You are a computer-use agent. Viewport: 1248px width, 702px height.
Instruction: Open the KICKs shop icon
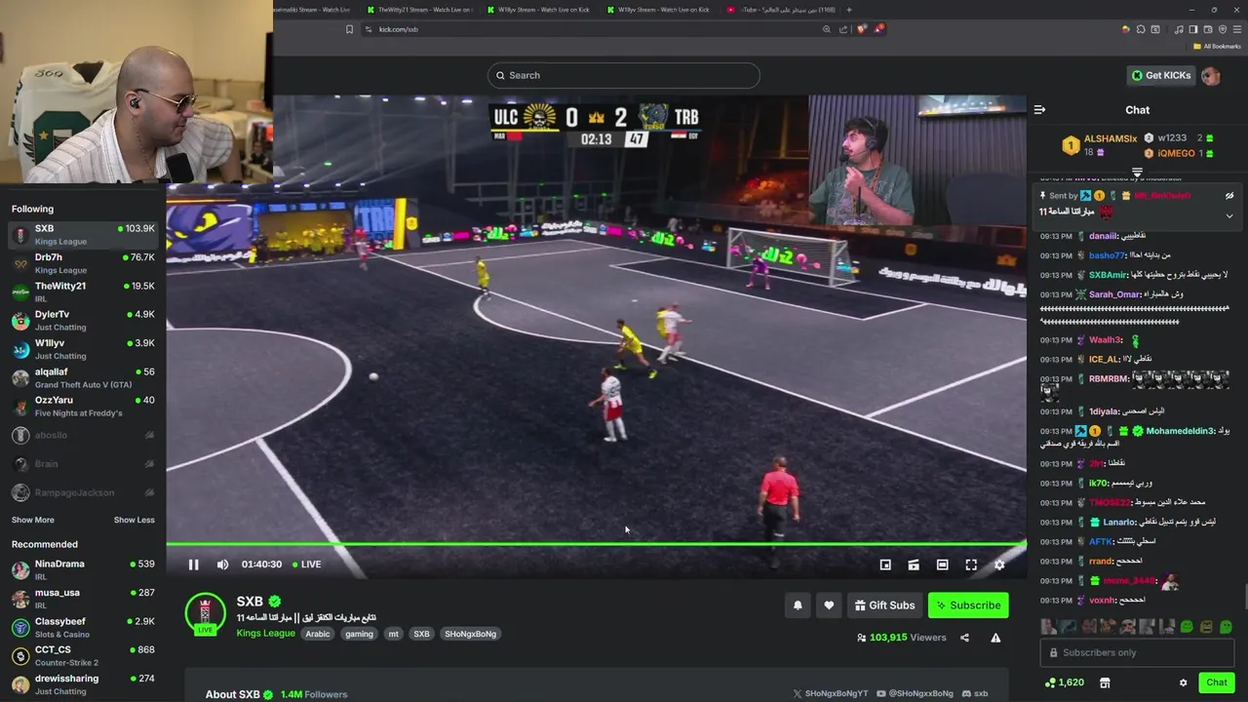(1103, 682)
